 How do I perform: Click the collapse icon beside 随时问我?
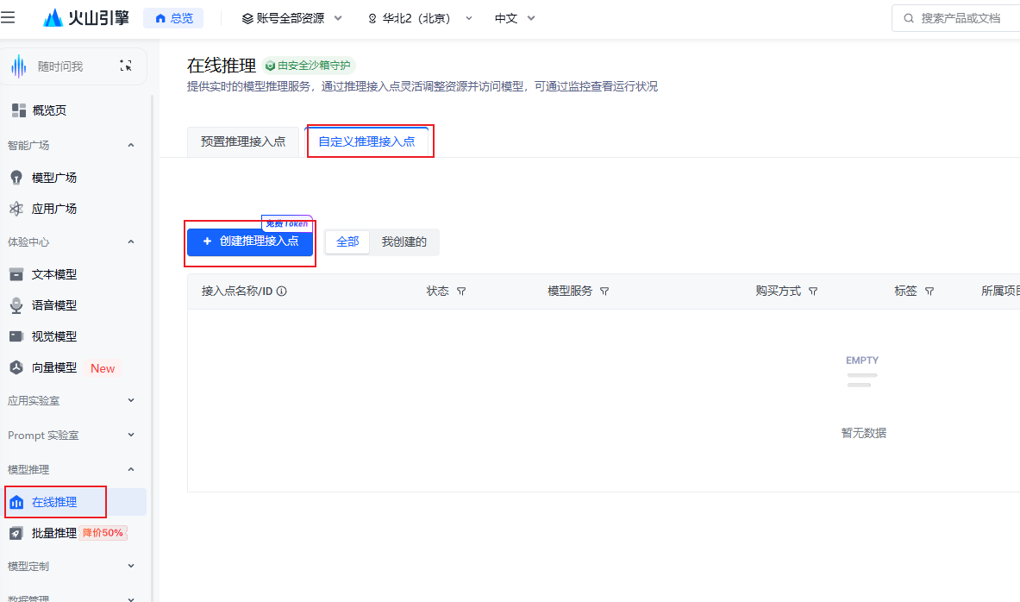pos(126,66)
